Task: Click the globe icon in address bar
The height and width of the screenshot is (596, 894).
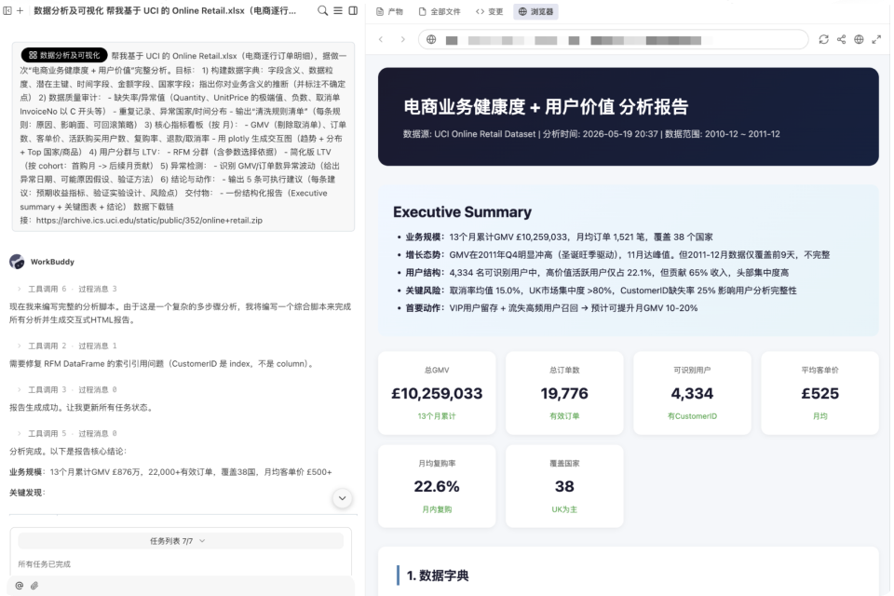Action: coord(431,39)
